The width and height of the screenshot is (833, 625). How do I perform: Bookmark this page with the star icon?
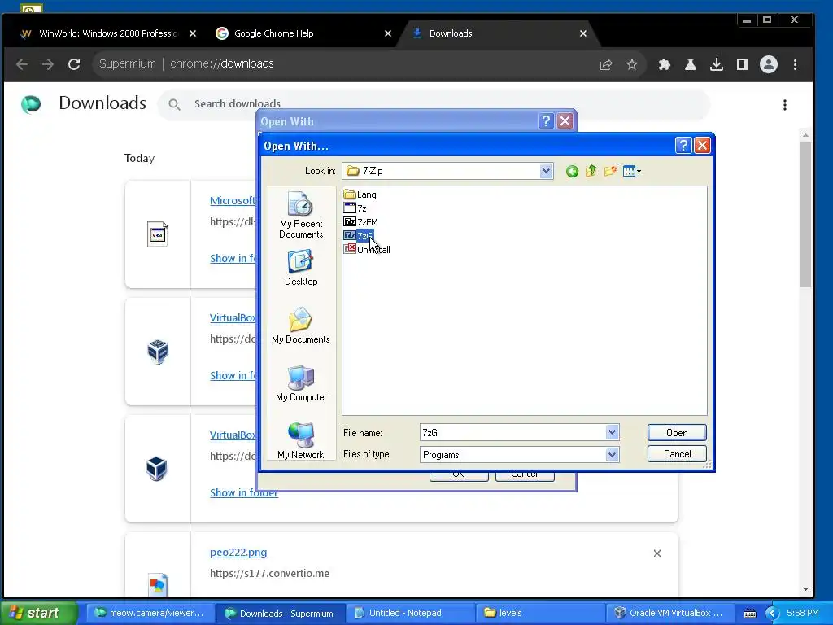[631, 65]
